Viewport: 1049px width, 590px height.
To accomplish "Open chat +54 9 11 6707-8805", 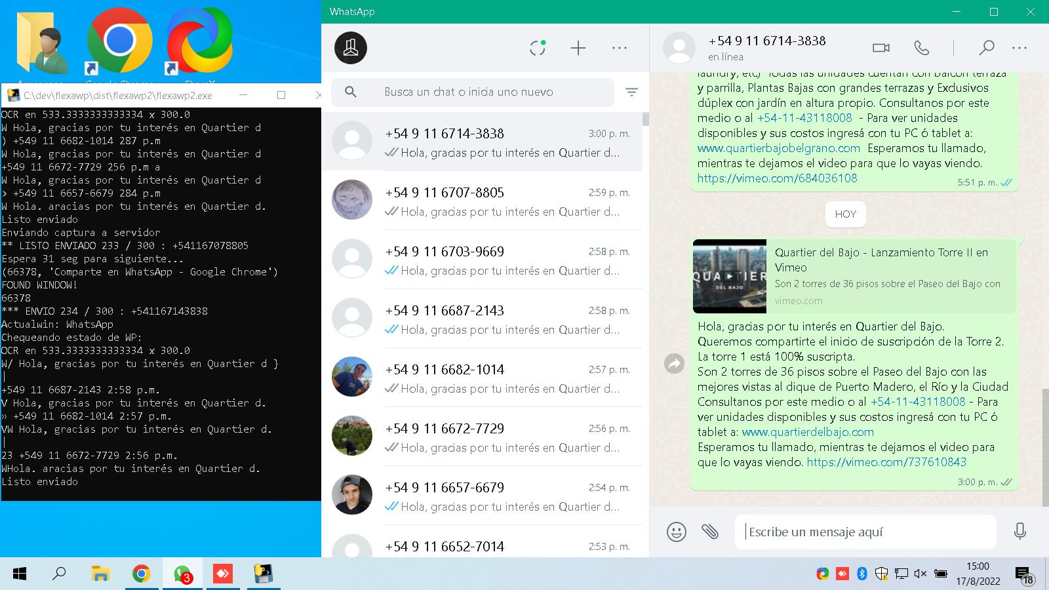I will [482, 201].
